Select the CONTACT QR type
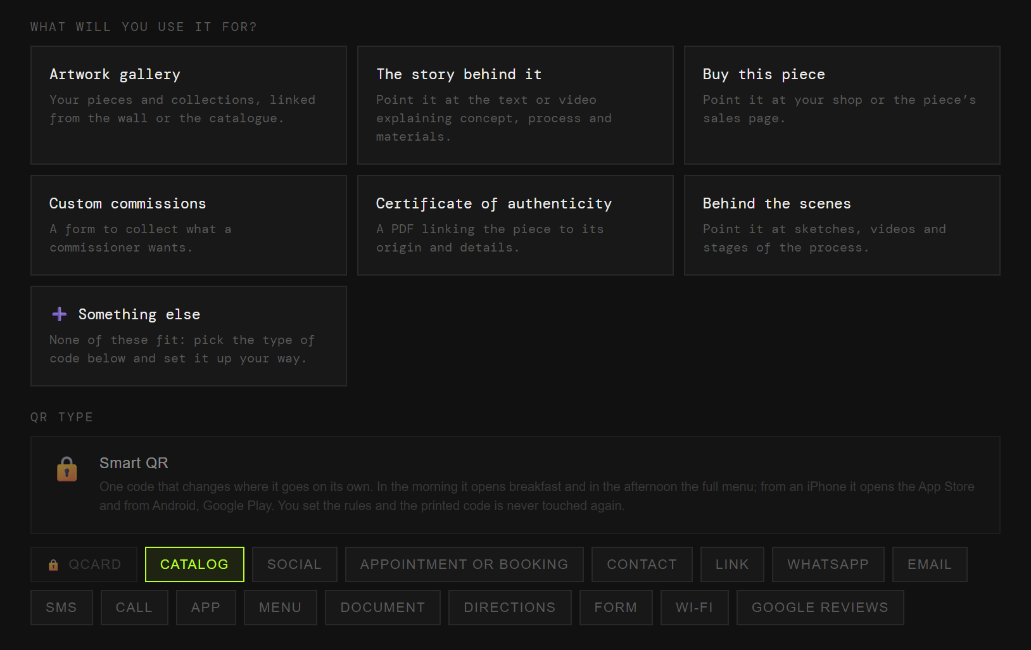1031x650 pixels. pyautogui.click(x=642, y=564)
